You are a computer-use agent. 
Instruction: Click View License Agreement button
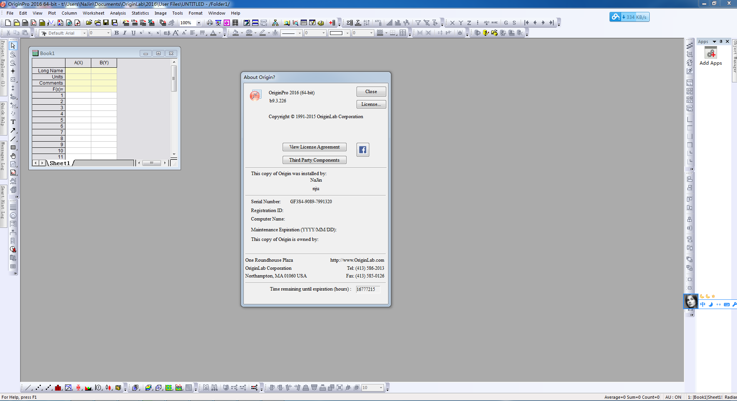[x=314, y=147]
